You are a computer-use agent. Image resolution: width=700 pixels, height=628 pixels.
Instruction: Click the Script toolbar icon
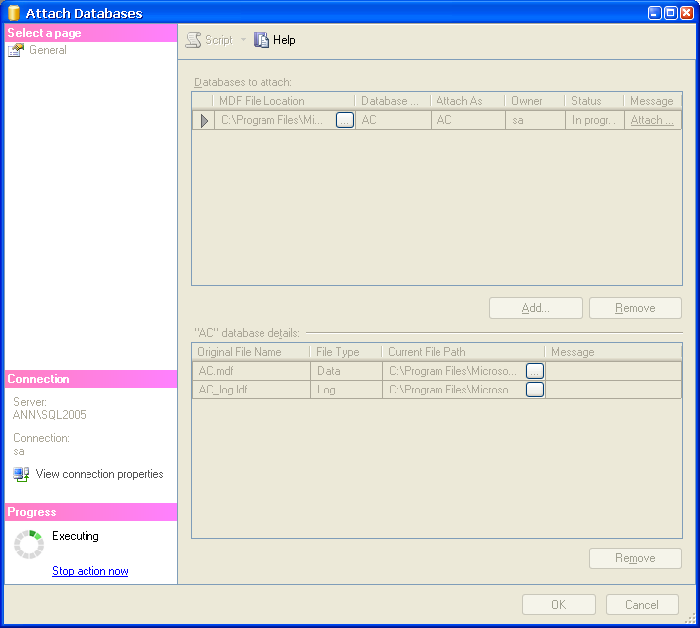tap(194, 40)
